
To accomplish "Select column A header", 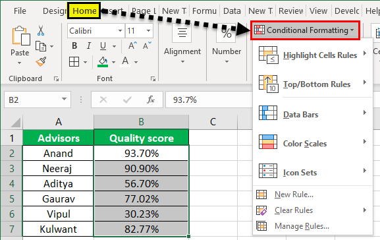I will point(59,122).
